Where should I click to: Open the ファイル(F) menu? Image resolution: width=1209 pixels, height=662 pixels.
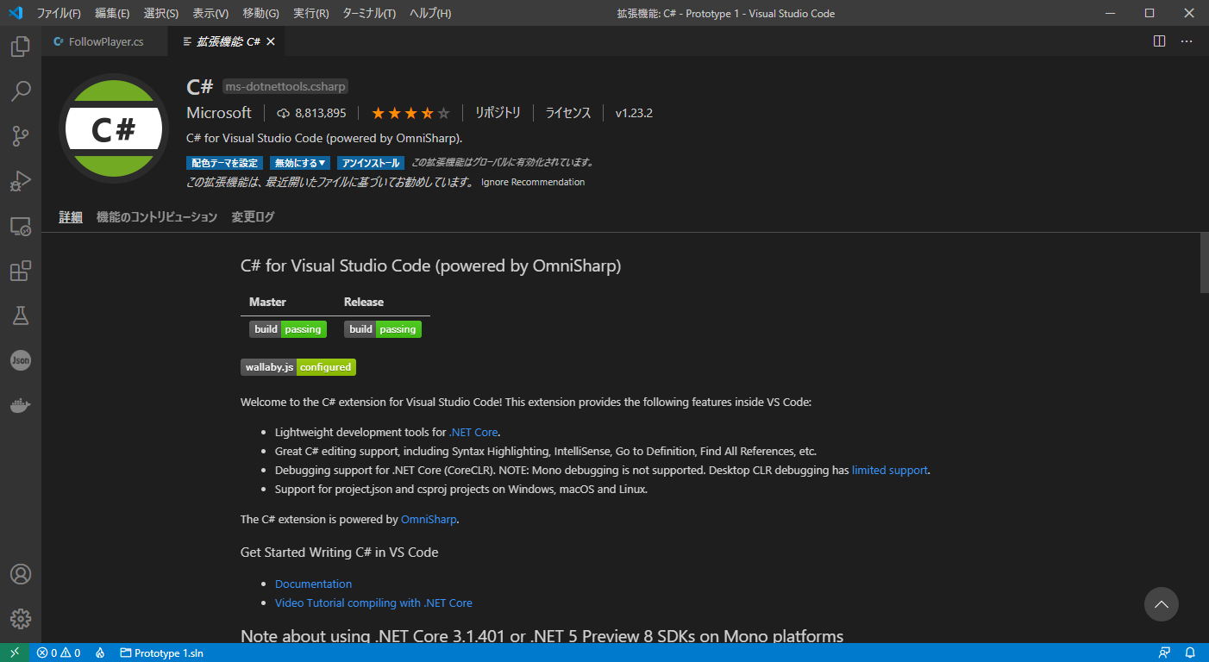coord(59,13)
